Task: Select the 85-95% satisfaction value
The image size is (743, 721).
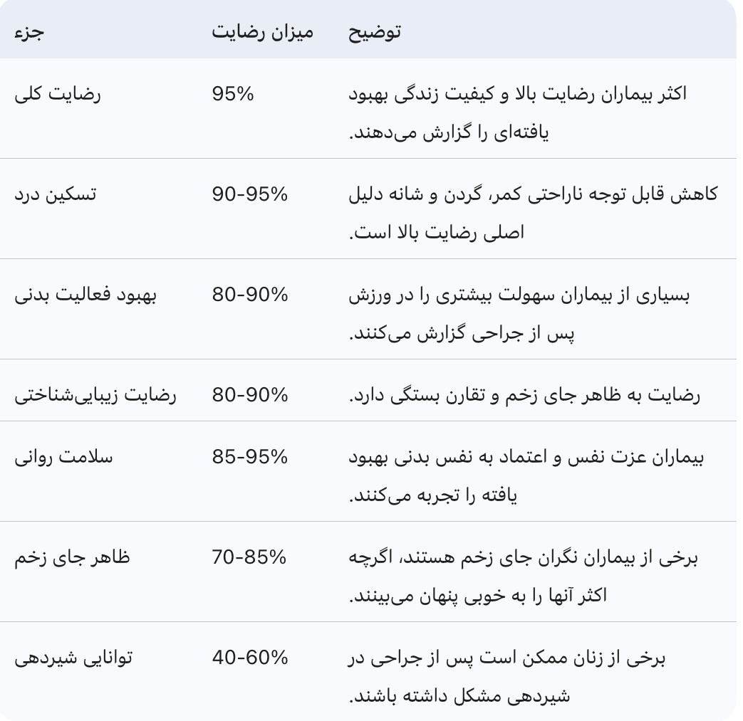Action: click(250, 457)
